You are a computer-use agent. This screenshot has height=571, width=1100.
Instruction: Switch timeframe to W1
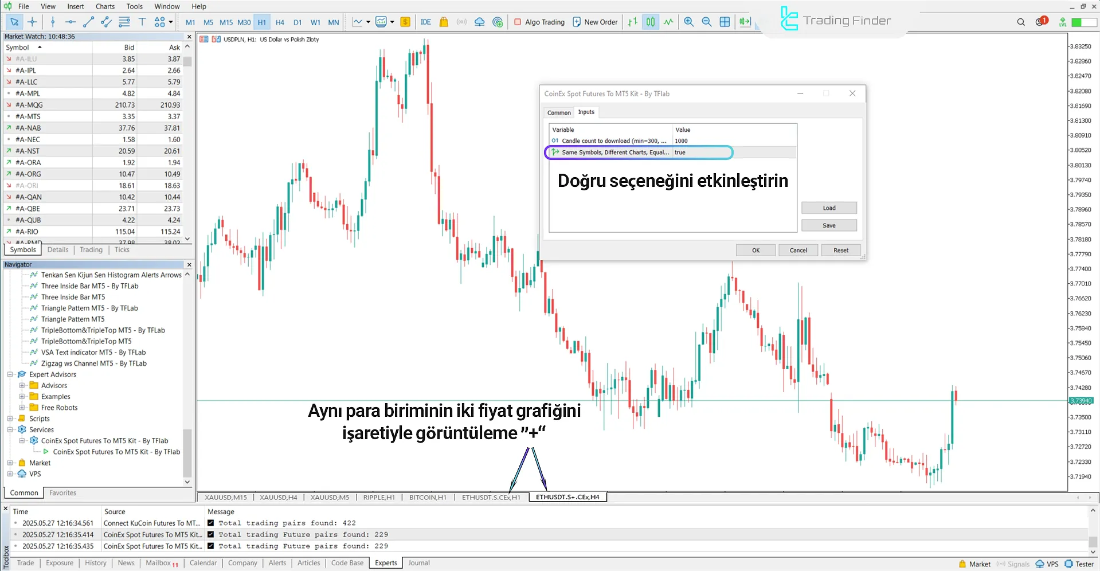tap(315, 22)
